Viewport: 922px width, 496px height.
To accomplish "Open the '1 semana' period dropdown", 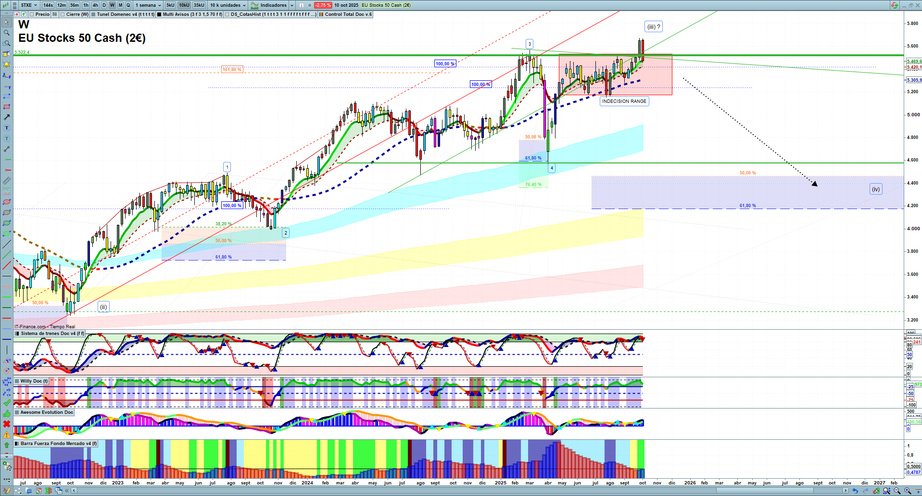I will (x=149, y=5).
